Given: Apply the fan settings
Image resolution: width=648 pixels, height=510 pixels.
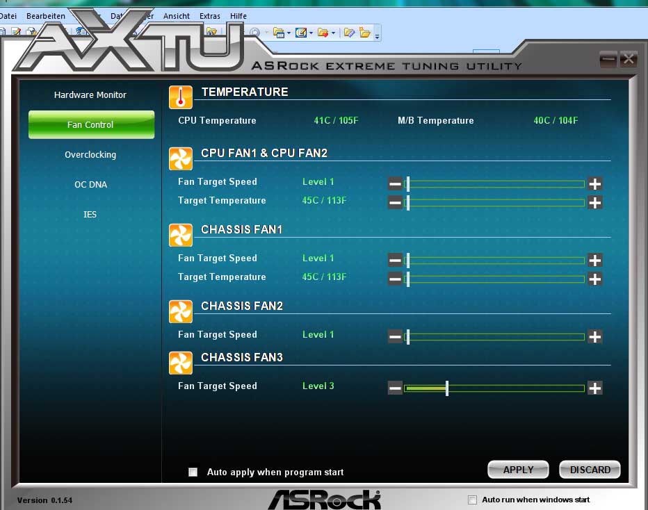Looking at the screenshot, I should 518,470.
